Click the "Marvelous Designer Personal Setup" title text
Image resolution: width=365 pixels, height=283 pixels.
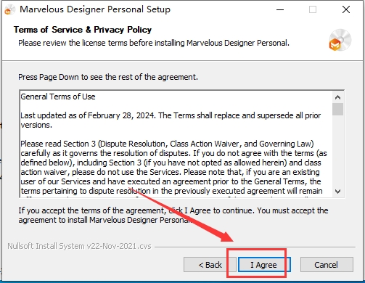coord(95,9)
